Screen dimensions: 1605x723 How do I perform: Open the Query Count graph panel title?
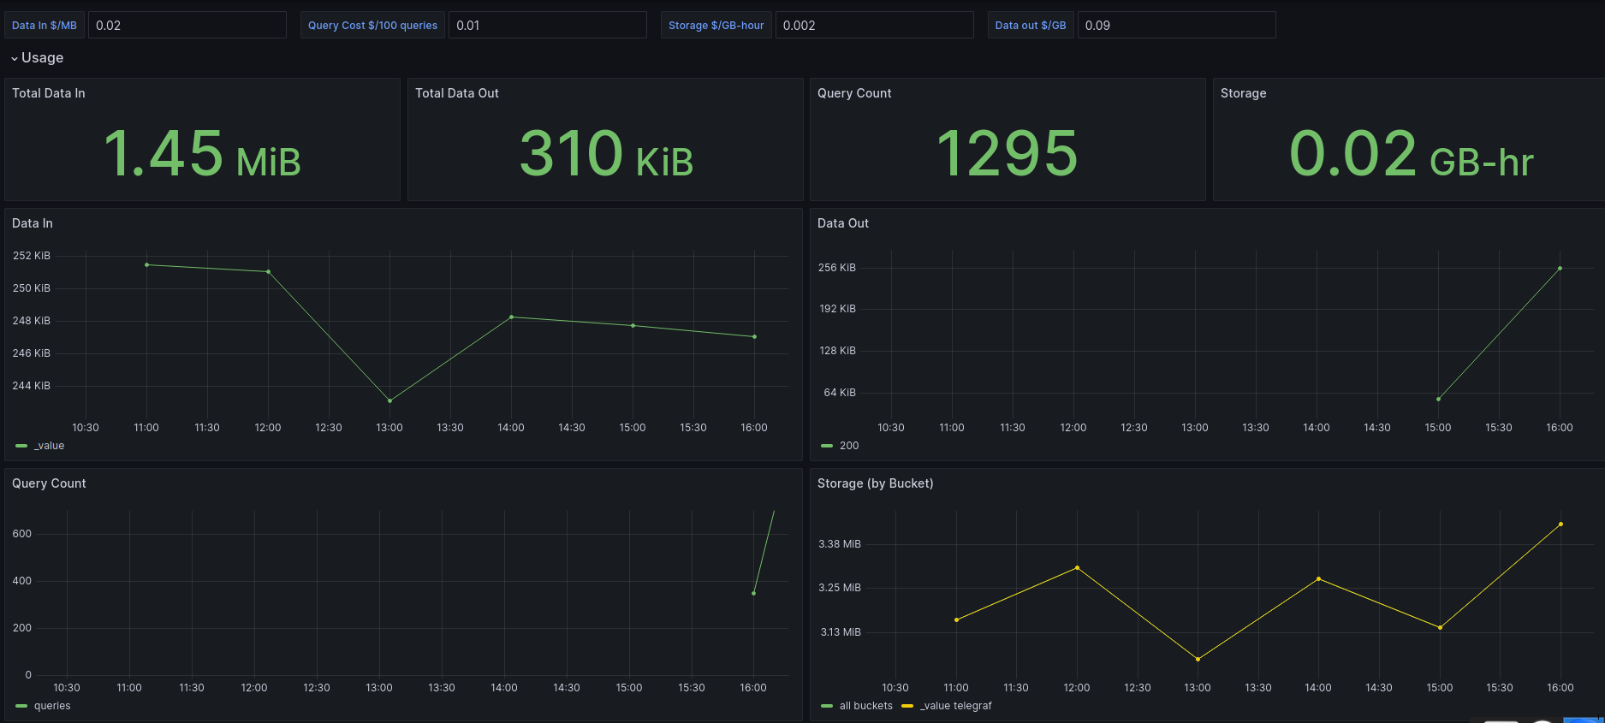coord(49,483)
